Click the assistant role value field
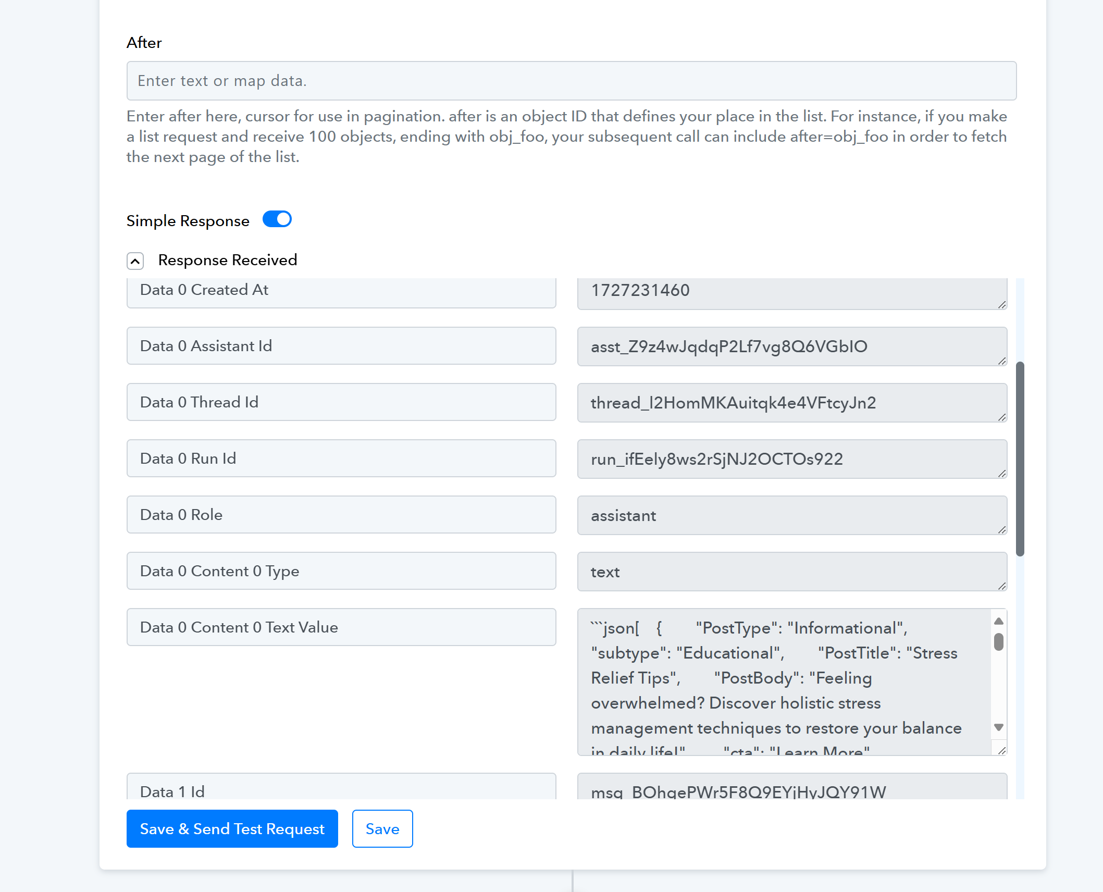Screen dimensions: 1103x892 792,515
